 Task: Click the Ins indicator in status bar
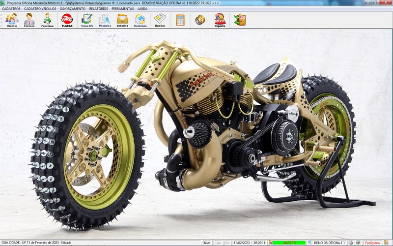[227, 243]
